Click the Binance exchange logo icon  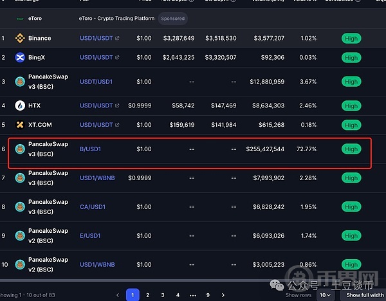click(20, 38)
